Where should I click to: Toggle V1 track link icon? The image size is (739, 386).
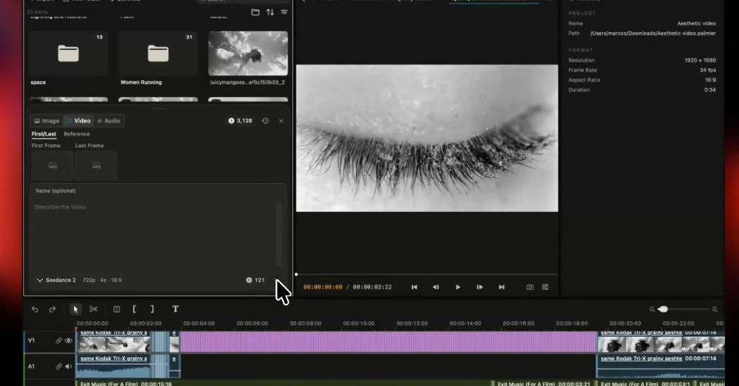tap(58, 340)
